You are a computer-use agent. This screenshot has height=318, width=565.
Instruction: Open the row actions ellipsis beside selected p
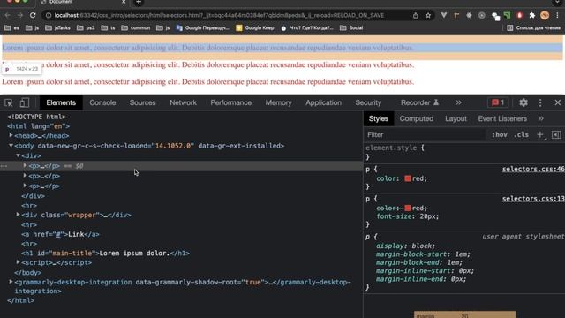tap(4, 166)
